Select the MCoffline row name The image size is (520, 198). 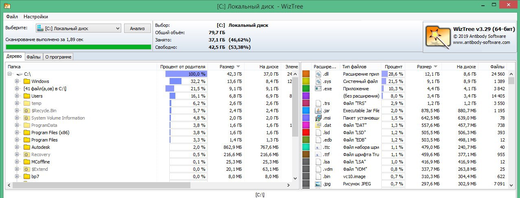pos(43,162)
